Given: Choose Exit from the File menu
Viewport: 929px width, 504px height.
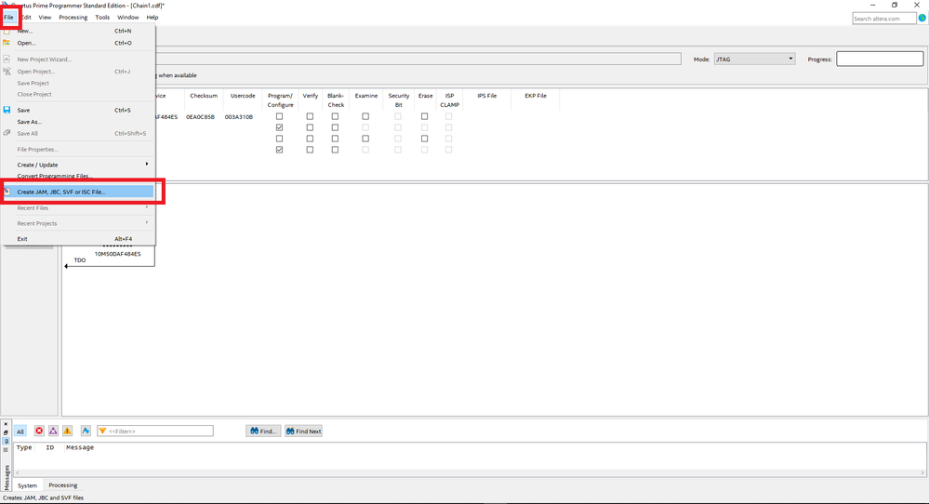Looking at the screenshot, I should (77, 239).
